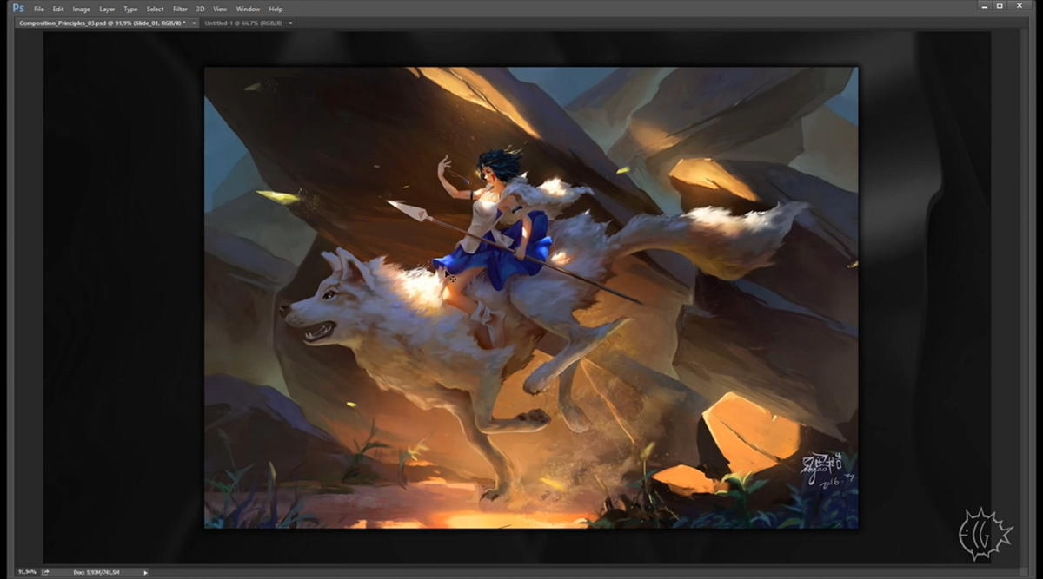Click the Doc size info in status bar
The height and width of the screenshot is (579, 1043).
96,572
